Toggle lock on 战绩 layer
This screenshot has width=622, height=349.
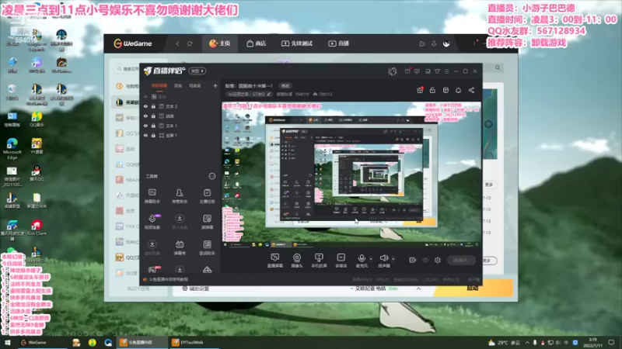(153, 116)
